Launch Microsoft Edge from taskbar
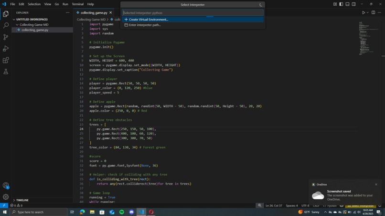Image resolution: width=385 pixels, height=216 pixels. [x=82, y=212]
